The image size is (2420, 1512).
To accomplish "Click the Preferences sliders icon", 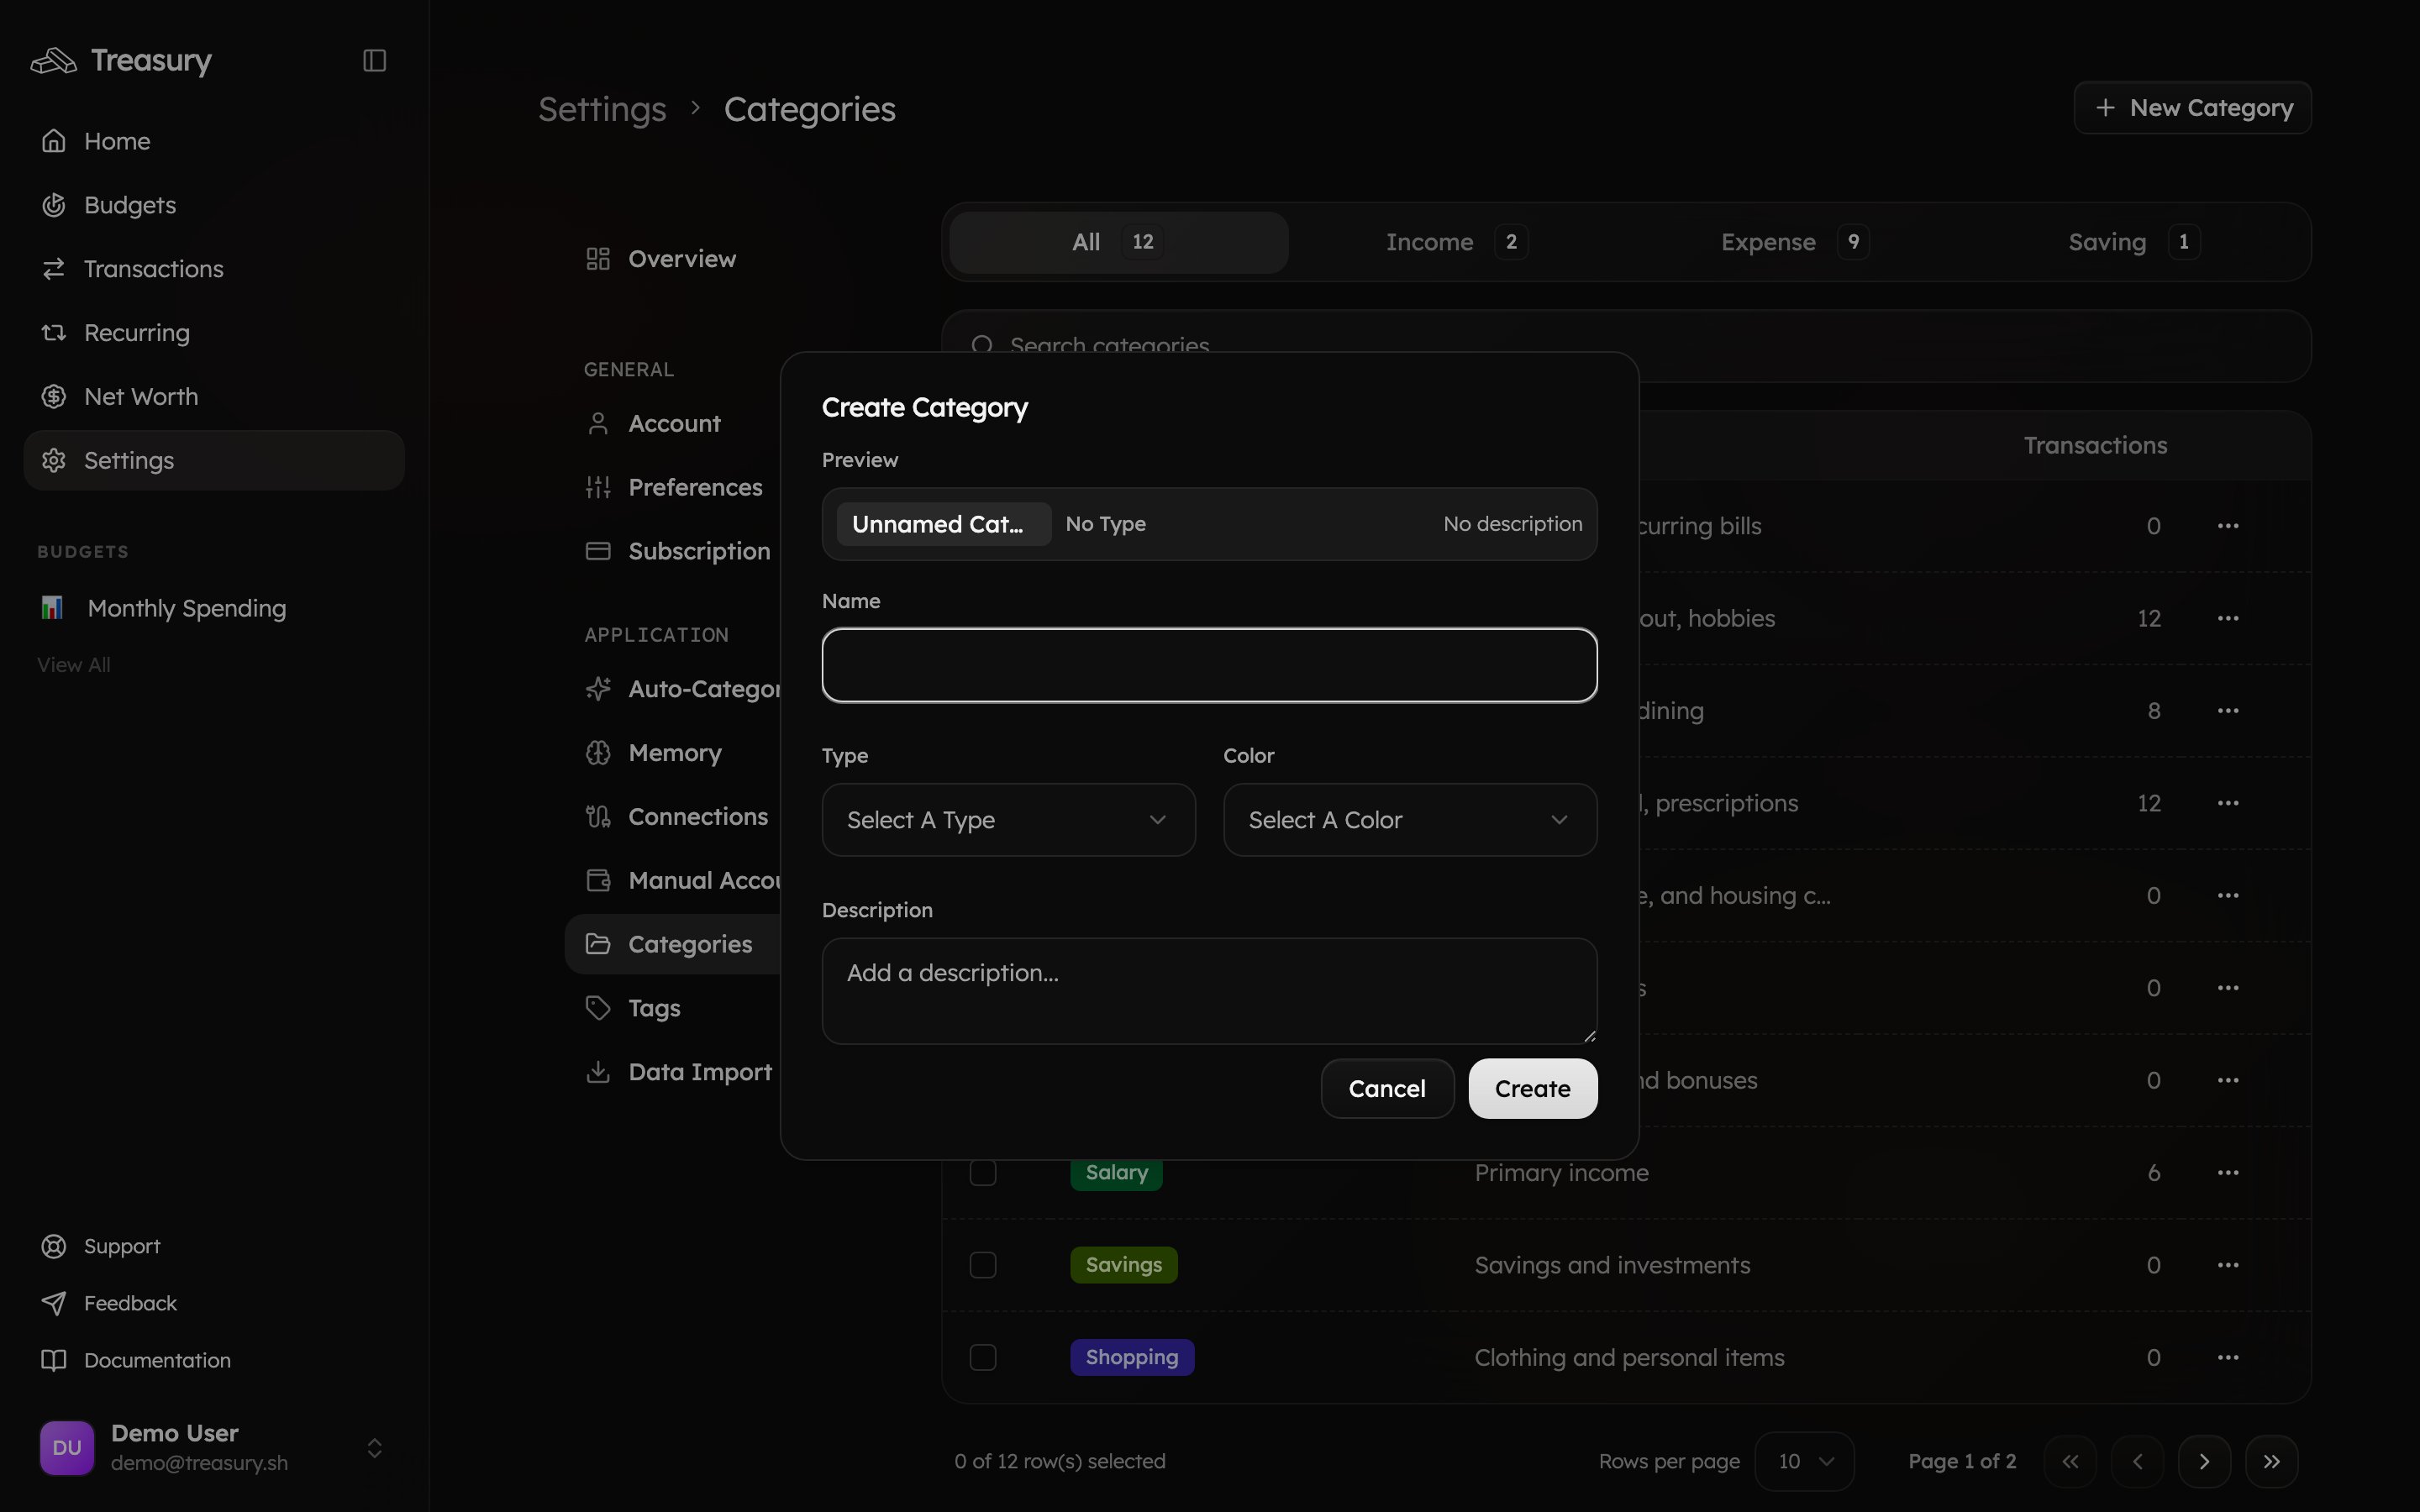I will 598,488.
